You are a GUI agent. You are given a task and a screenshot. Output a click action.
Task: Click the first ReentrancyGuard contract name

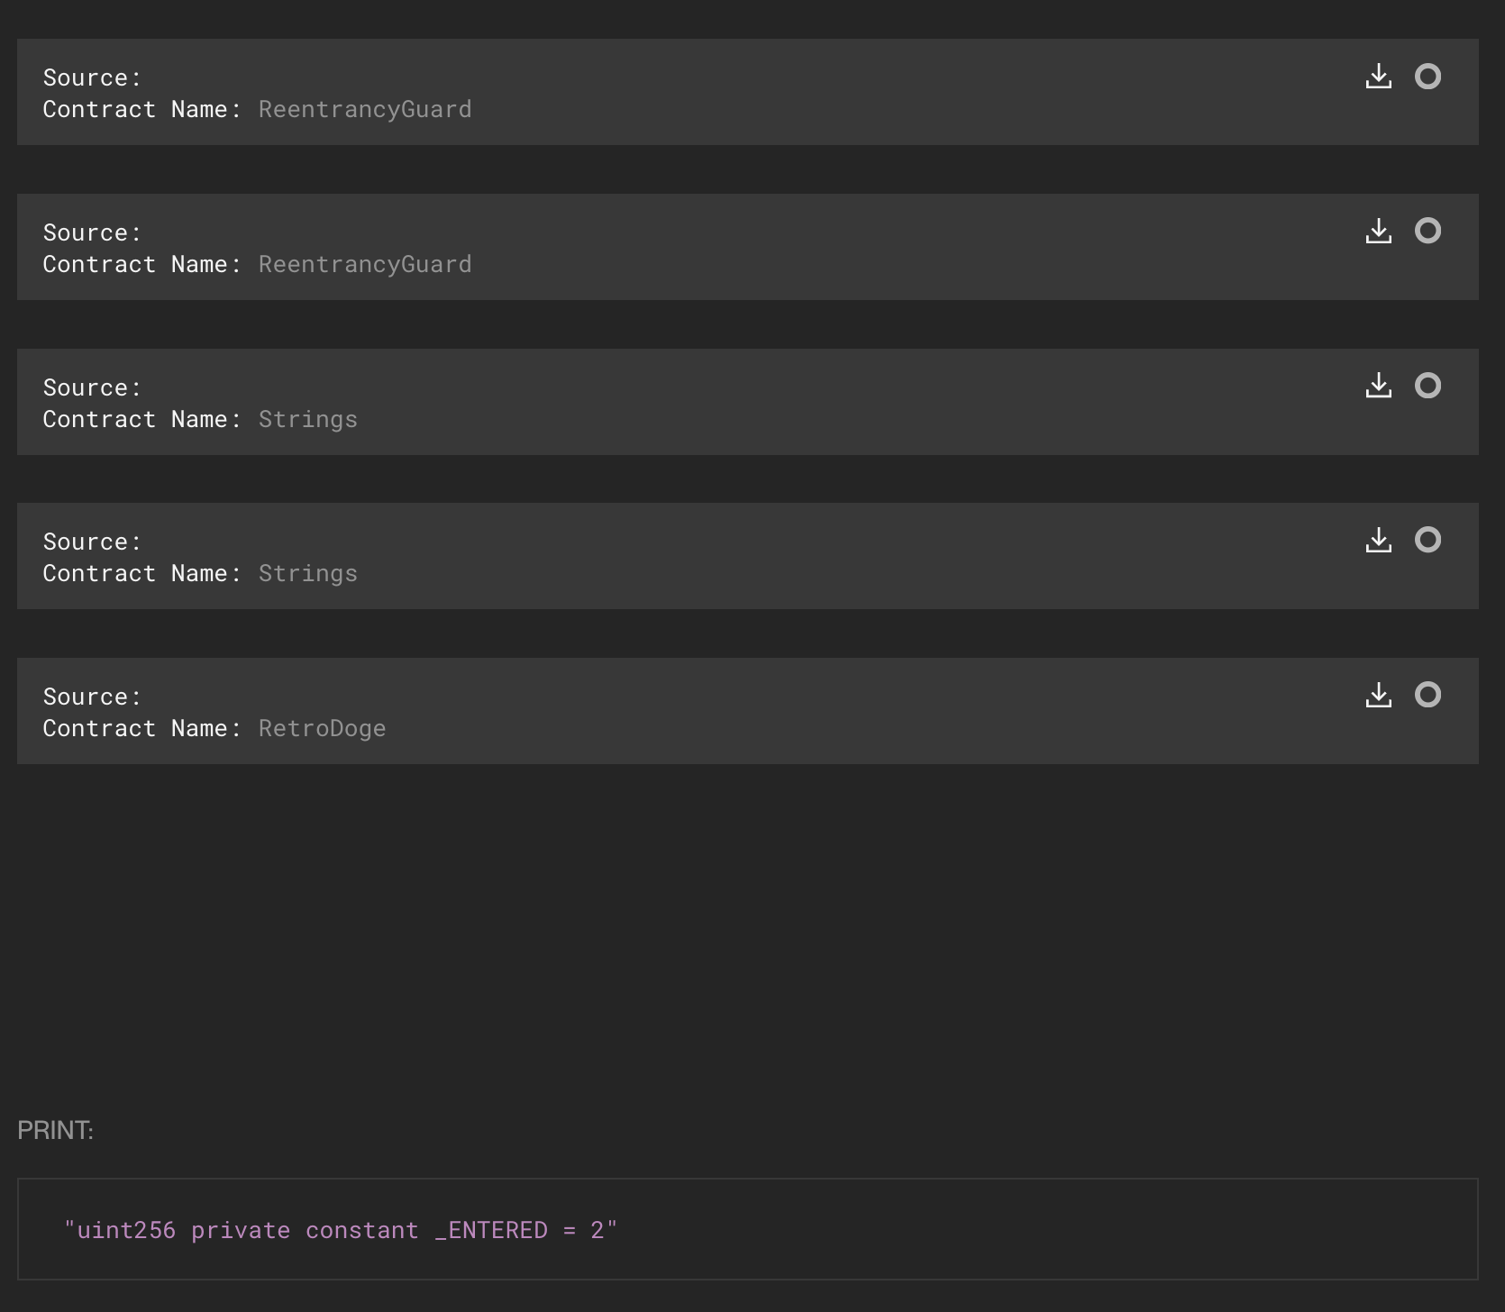tap(365, 109)
